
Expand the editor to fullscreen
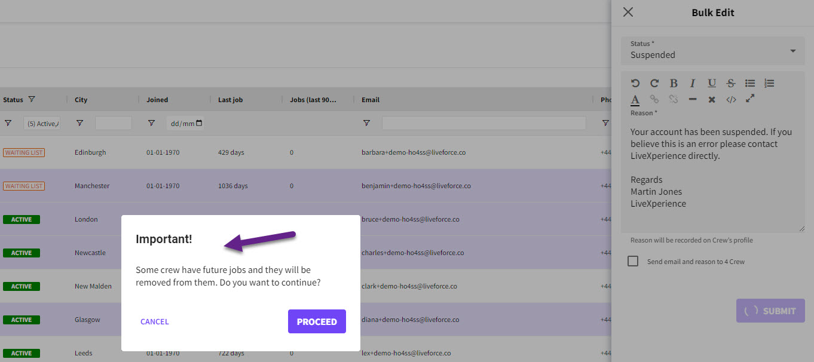tap(750, 99)
